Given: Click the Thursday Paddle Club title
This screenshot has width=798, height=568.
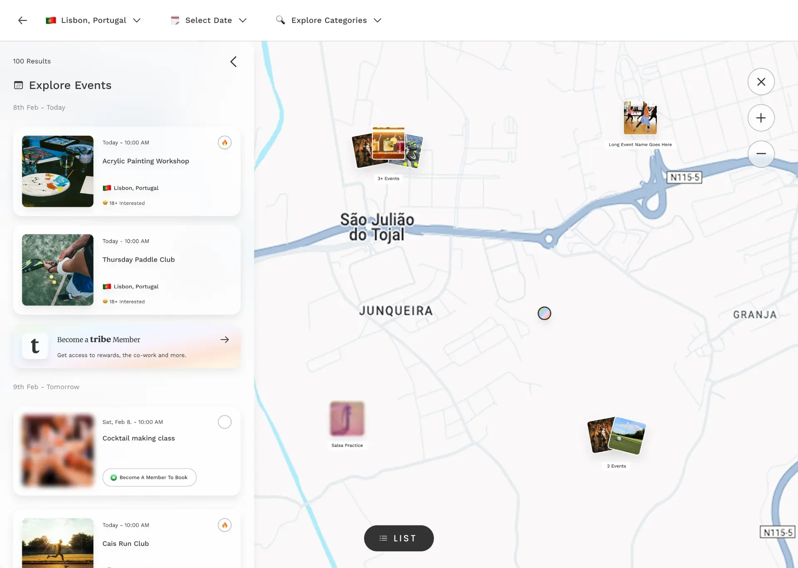Looking at the screenshot, I should click(139, 260).
